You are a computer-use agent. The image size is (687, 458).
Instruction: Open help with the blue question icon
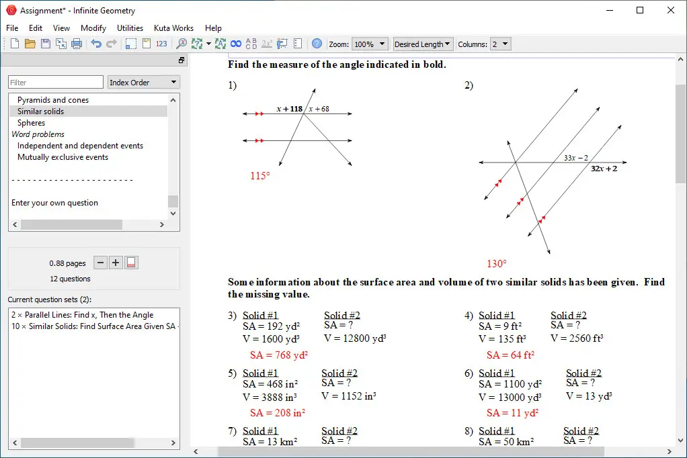pyautogui.click(x=317, y=44)
